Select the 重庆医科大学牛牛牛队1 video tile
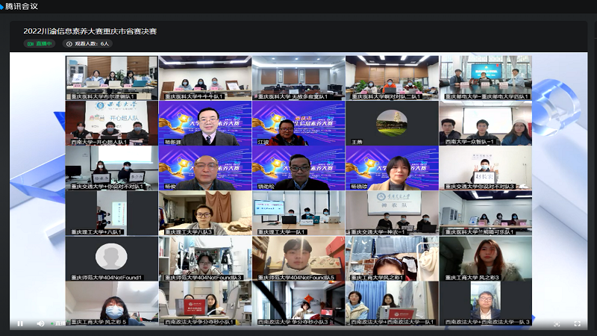The width and height of the screenshot is (597, 336). 205,78
